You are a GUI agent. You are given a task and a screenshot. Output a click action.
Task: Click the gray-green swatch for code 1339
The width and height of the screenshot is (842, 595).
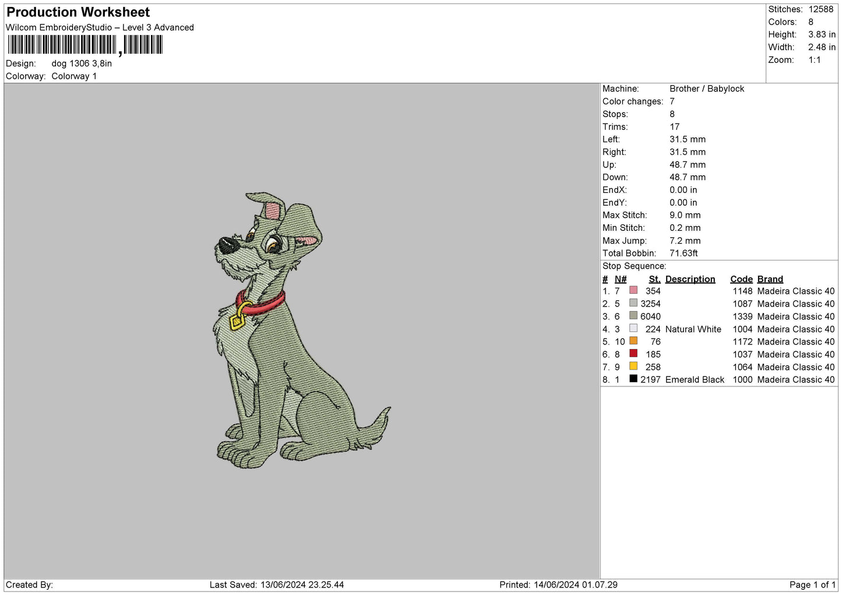(x=633, y=316)
